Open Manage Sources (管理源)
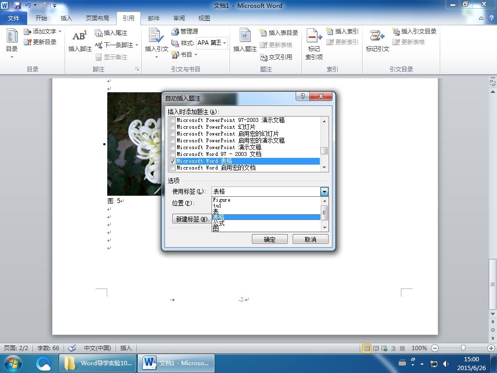 (x=185, y=32)
